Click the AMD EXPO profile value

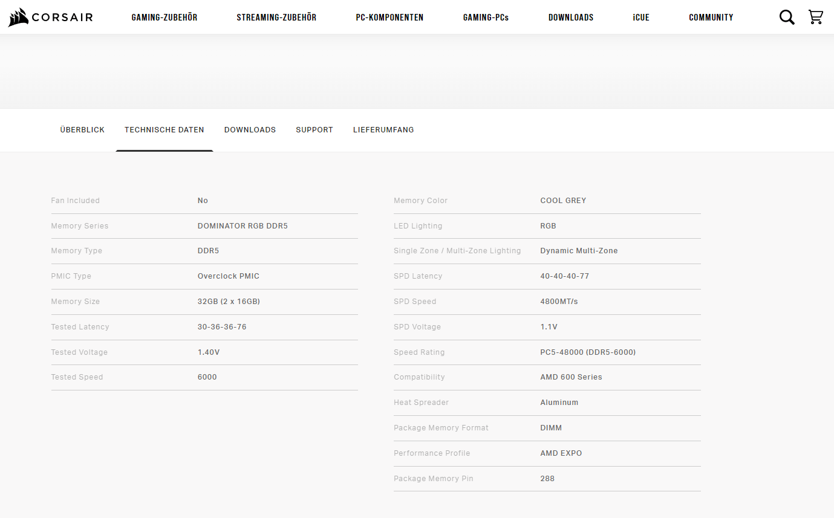coord(561,453)
